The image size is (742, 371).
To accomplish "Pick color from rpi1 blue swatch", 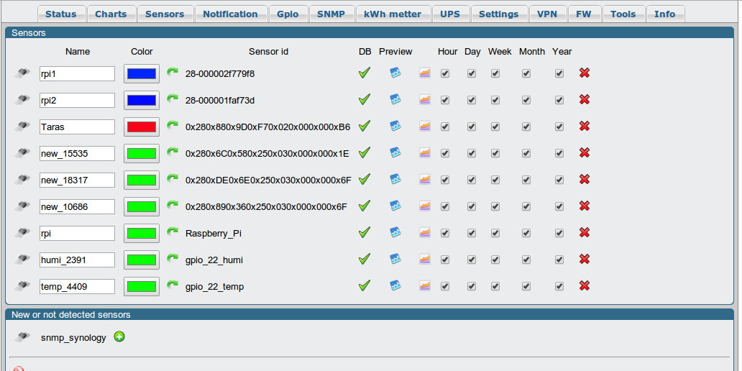I will 142,73.
